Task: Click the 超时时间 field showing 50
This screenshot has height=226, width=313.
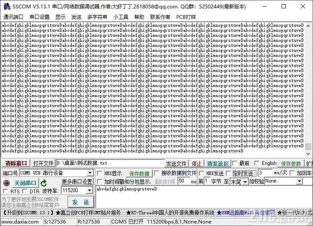Action: click(184, 181)
